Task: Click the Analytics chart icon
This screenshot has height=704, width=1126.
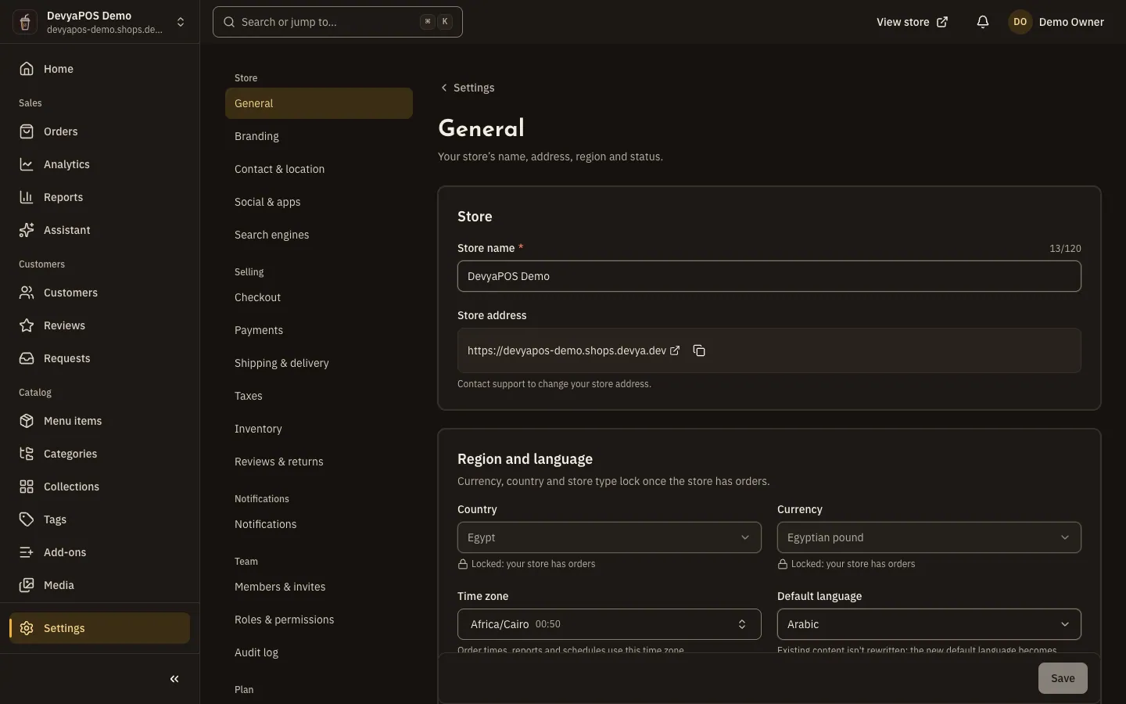Action: tap(27, 164)
